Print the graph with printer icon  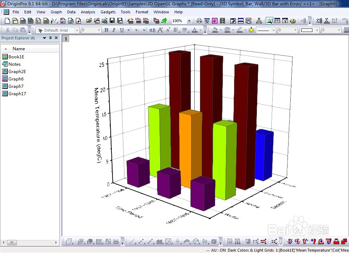click(199, 21)
